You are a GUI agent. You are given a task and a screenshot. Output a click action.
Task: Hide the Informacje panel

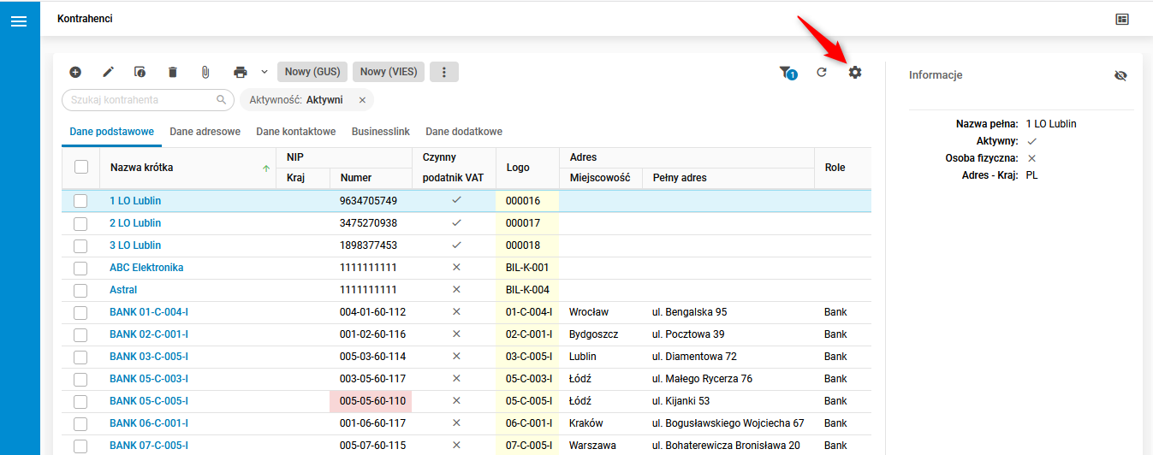1121,76
